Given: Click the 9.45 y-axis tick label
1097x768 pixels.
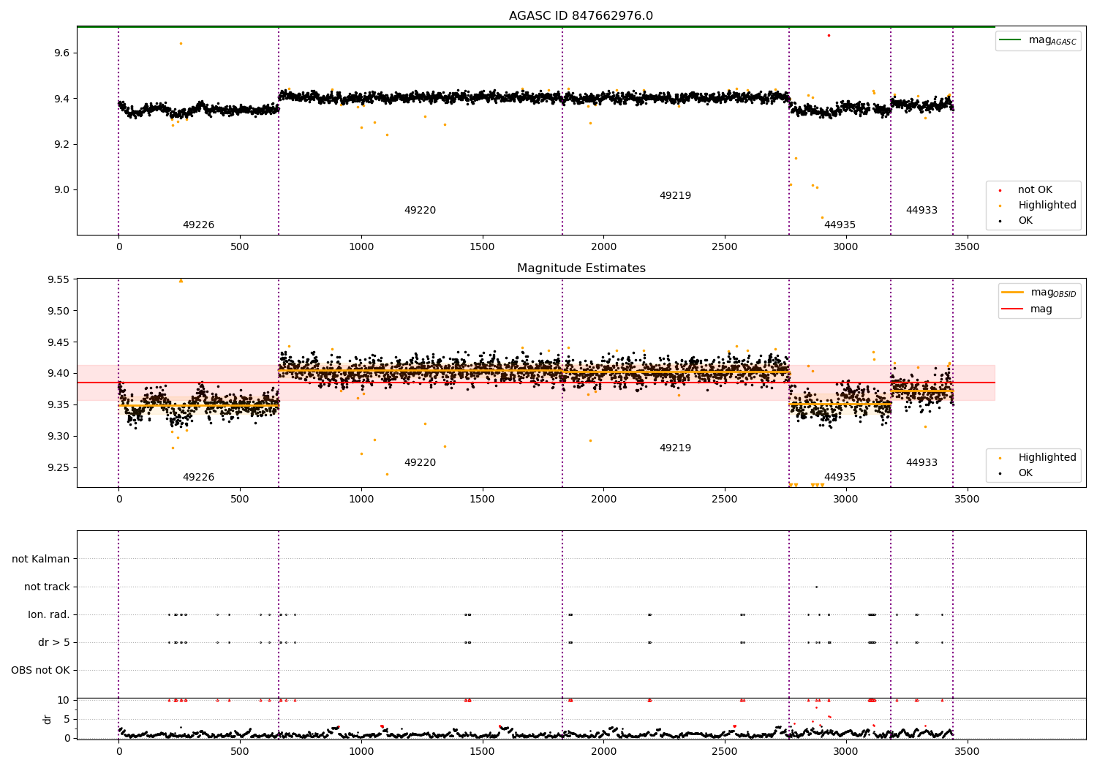Looking at the screenshot, I should pyautogui.click(x=59, y=343).
